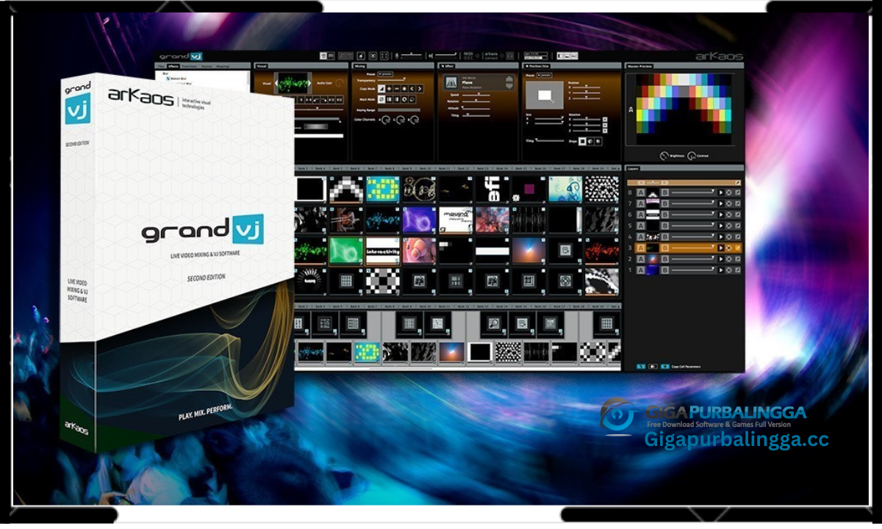
Task: Click the Brightness knob under Master Preview
Action: [x=664, y=156]
